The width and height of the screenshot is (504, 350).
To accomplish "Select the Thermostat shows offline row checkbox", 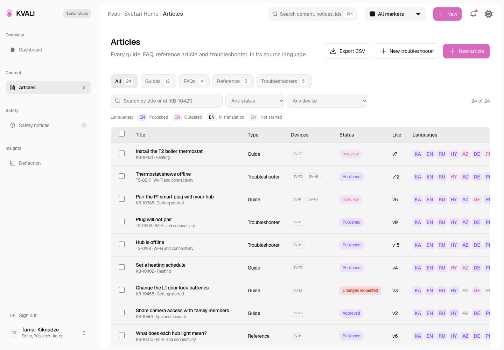I will [x=122, y=176].
